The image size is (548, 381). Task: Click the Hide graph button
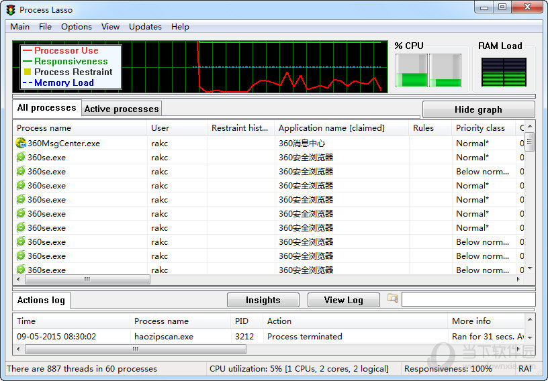click(x=478, y=109)
